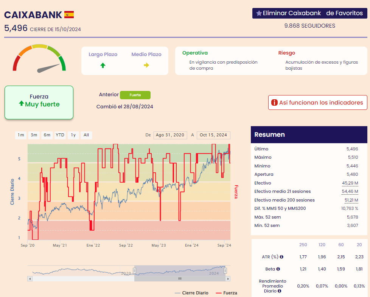Click the red info icon in the indicadores button
370x297 pixels.
(x=274, y=103)
